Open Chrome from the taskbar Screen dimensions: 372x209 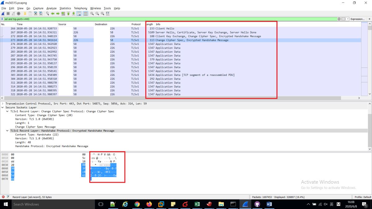[x=137, y=204]
